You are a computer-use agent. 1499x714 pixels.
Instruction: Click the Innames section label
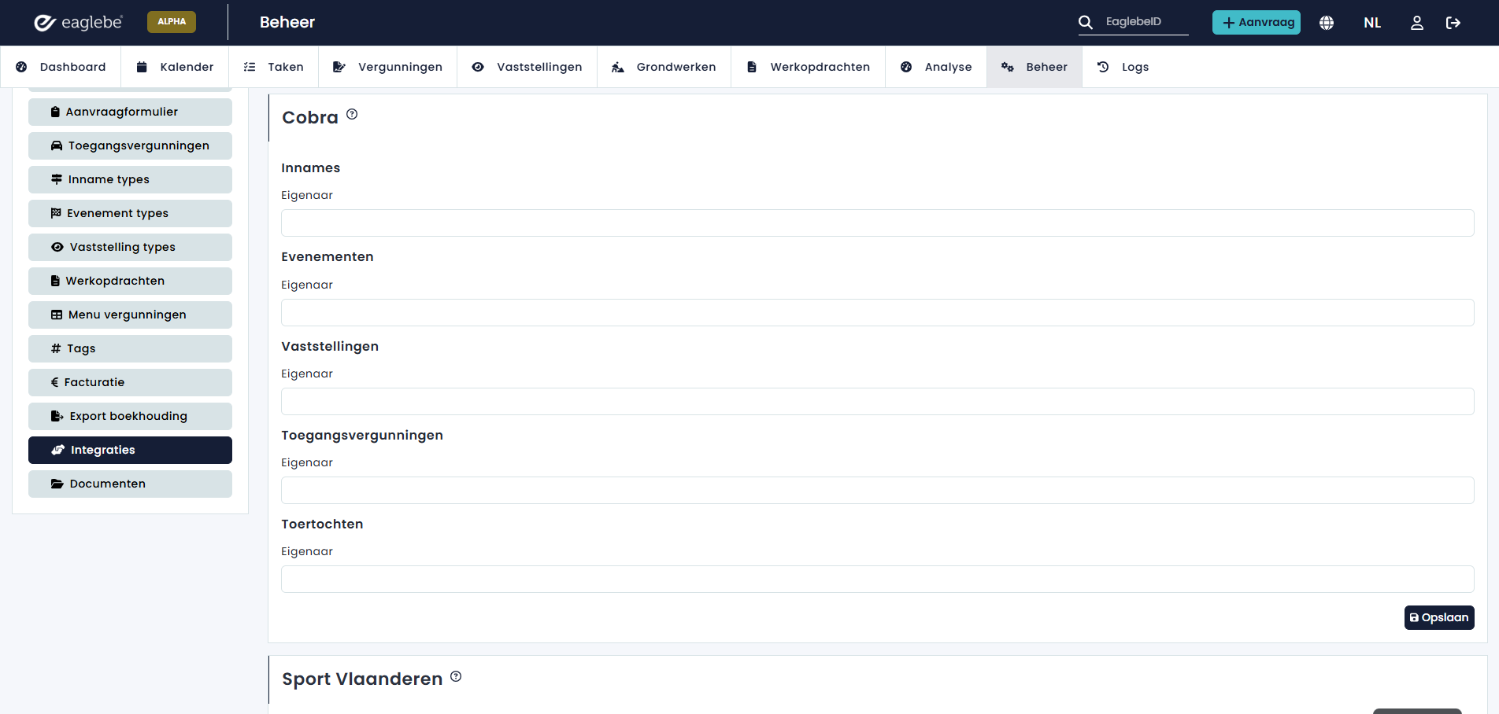(x=311, y=167)
